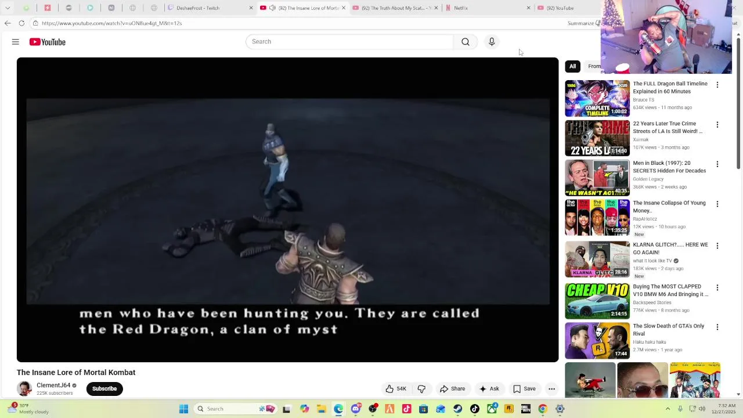Open File Explorer from the taskbar

pyautogui.click(x=322, y=409)
